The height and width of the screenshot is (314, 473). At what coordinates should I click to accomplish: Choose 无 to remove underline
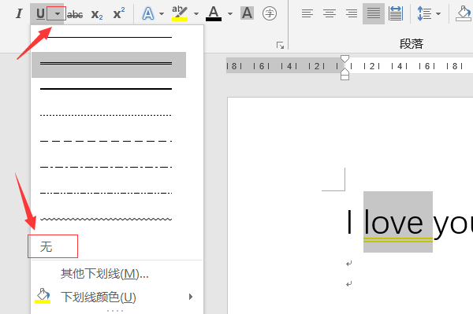tap(47, 246)
